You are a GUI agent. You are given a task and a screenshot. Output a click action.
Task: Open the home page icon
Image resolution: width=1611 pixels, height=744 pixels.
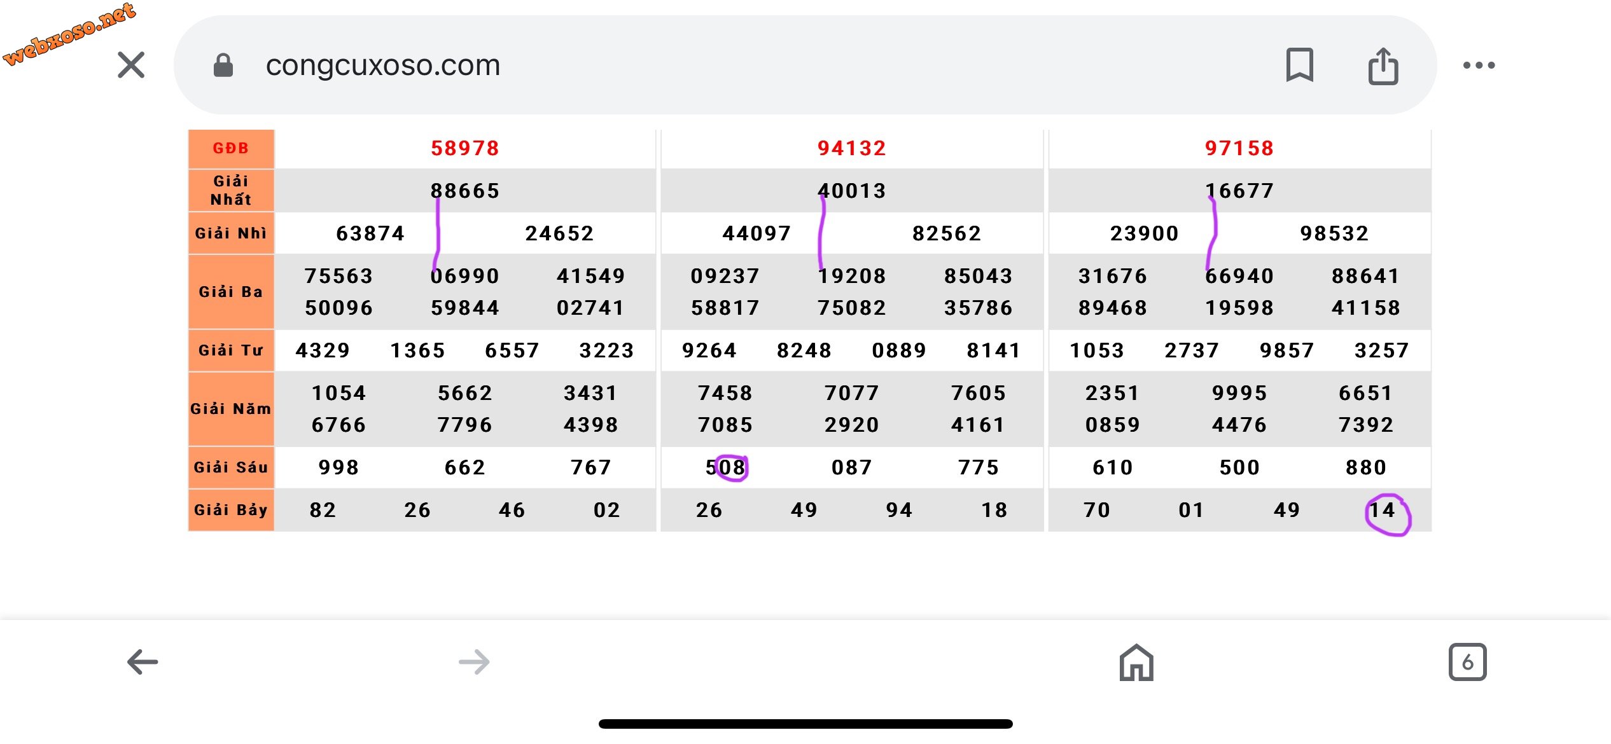point(1136,662)
